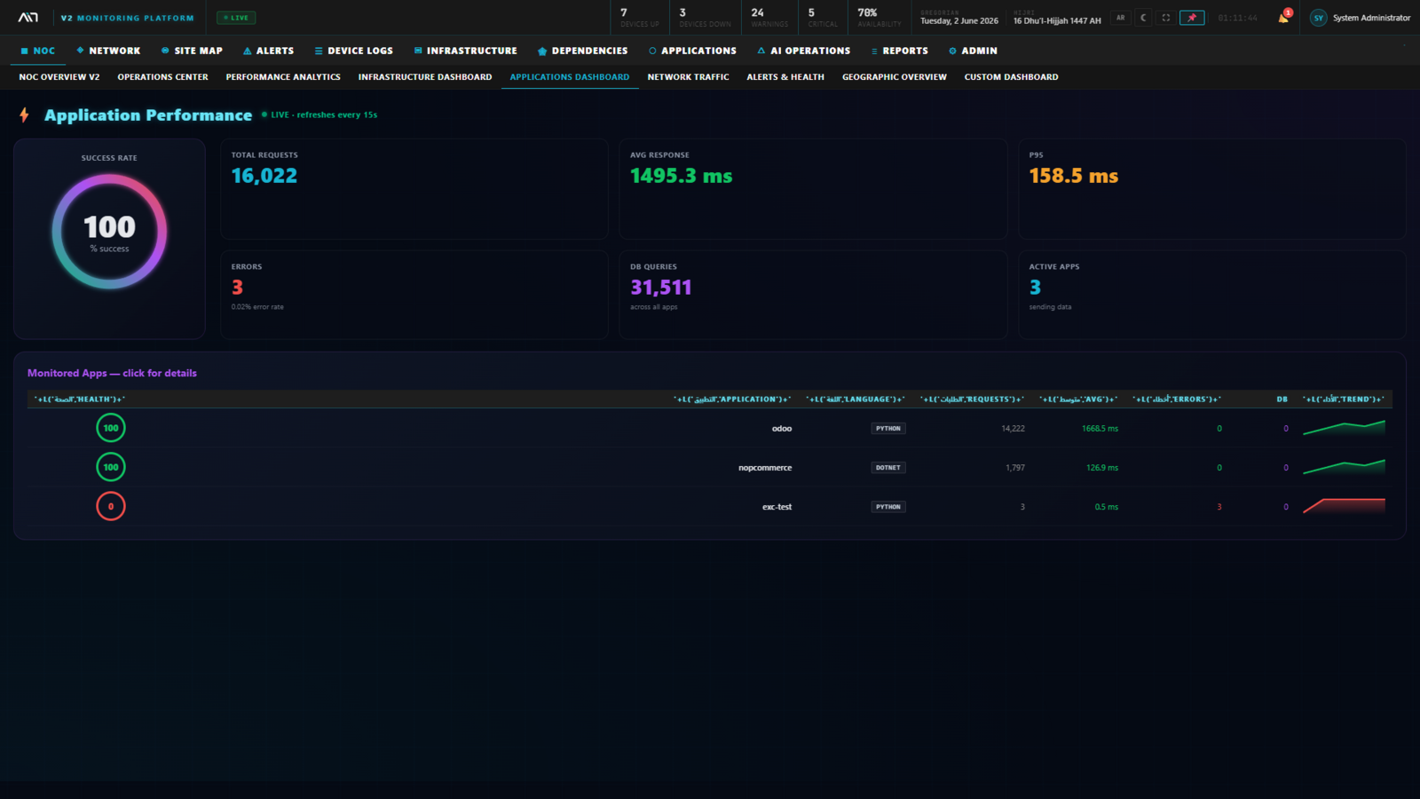The height and width of the screenshot is (799, 1420).
Task: Switch to Custom Dashboard tab
Action: pyautogui.click(x=1011, y=77)
